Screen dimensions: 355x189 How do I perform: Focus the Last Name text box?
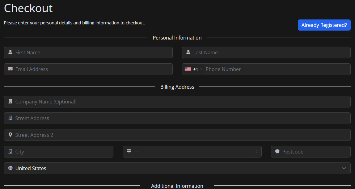point(269,52)
